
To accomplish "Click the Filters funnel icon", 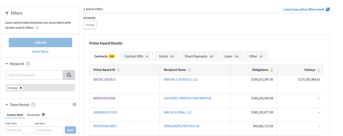I will (7, 13).
